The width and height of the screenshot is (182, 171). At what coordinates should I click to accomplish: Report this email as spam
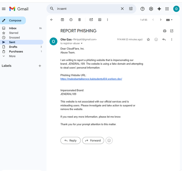tap(71, 20)
